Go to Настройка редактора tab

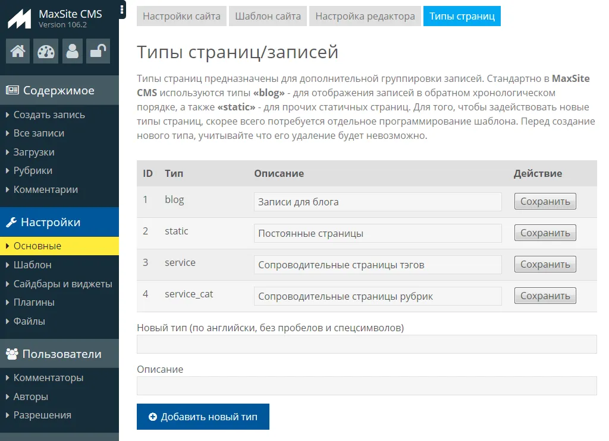pos(365,16)
